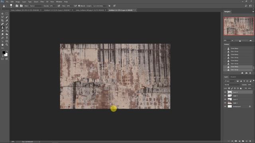Select the Move tool
The image size is (255, 143).
coord(2,14)
